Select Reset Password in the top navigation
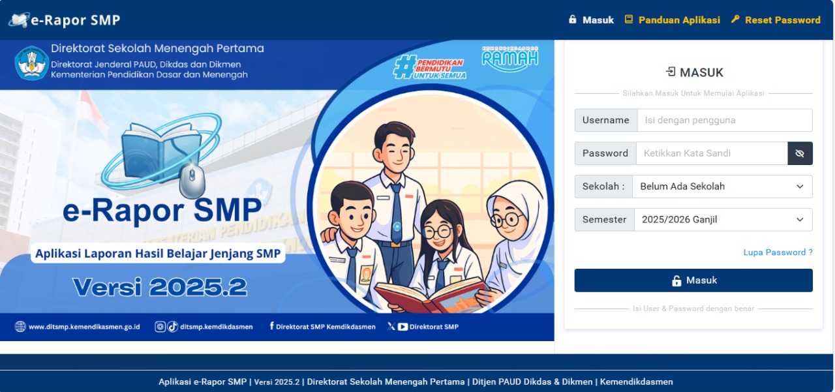 point(775,20)
